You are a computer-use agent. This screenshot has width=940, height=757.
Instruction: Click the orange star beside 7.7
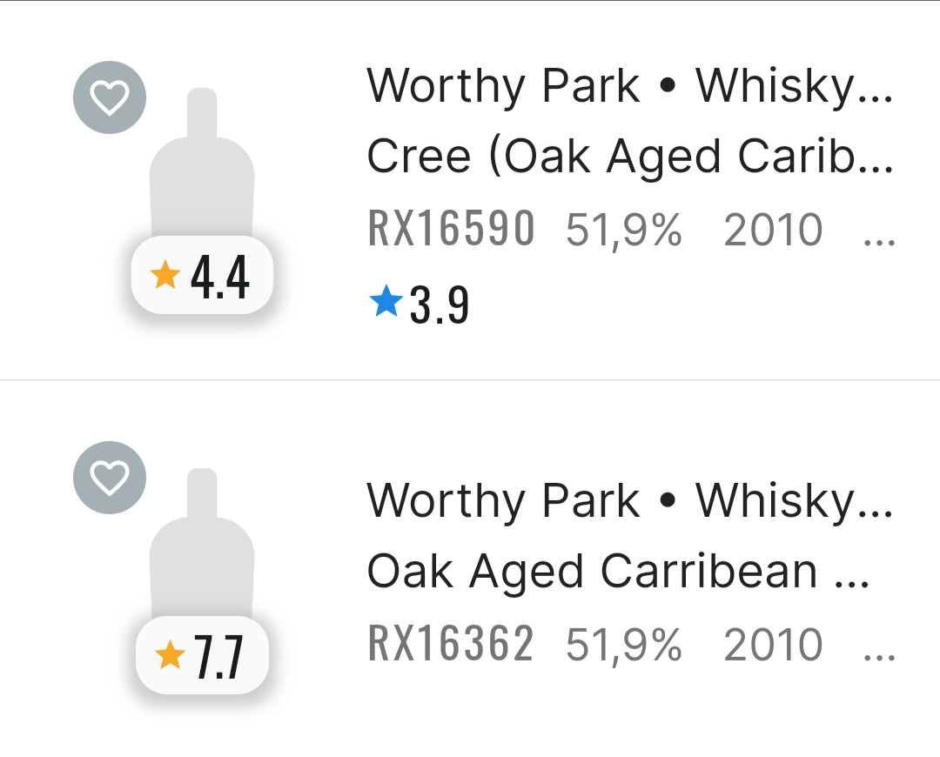click(169, 655)
